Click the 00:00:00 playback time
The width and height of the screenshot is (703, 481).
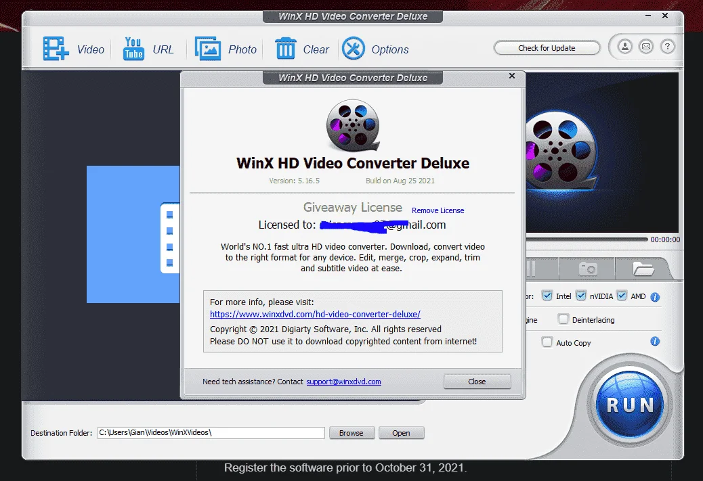coord(665,239)
